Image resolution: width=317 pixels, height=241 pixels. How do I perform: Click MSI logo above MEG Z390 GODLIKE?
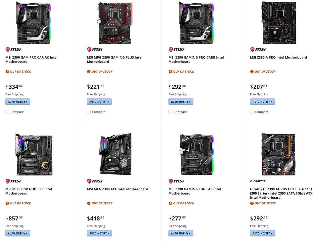[14, 181]
